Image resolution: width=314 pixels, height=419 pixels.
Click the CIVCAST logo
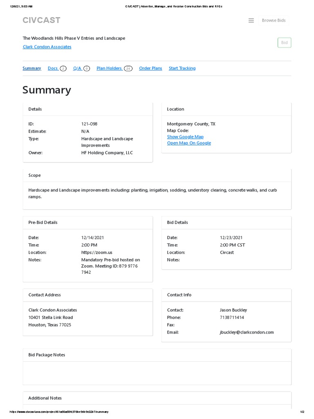tap(41, 20)
